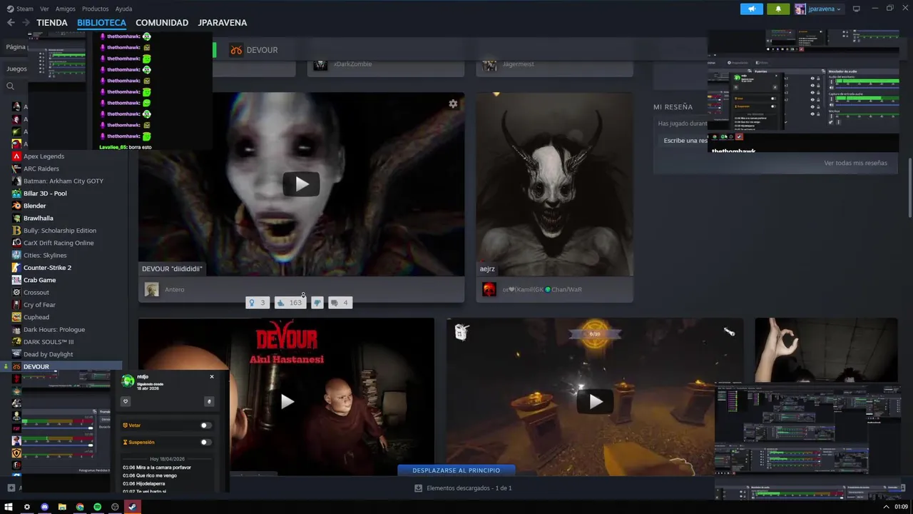Open the Ver menu
Screen dimensions: 913x514
(44, 9)
